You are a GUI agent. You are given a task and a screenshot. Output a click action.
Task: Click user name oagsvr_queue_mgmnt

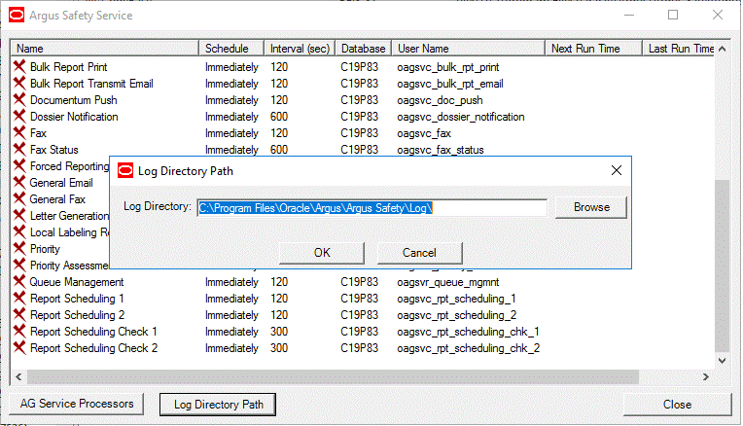click(447, 282)
